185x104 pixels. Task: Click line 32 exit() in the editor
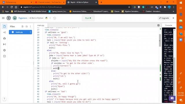pyautogui.click(x=56, y=68)
